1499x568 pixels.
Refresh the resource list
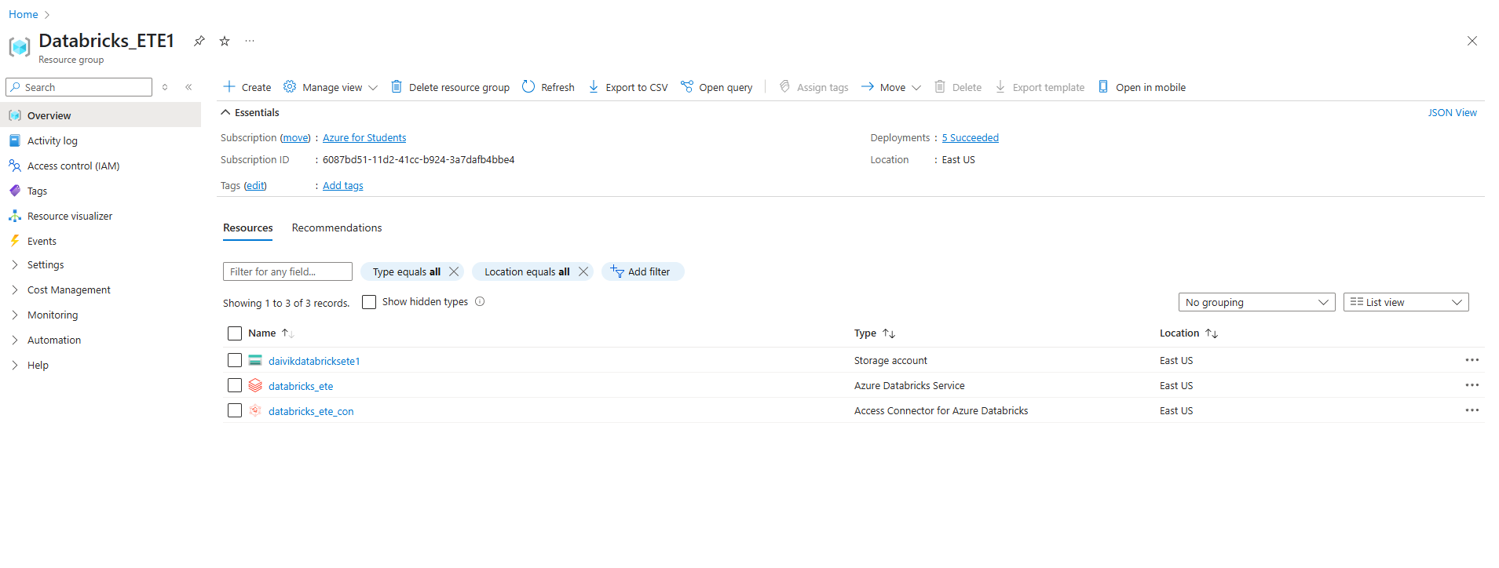[x=548, y=87]
